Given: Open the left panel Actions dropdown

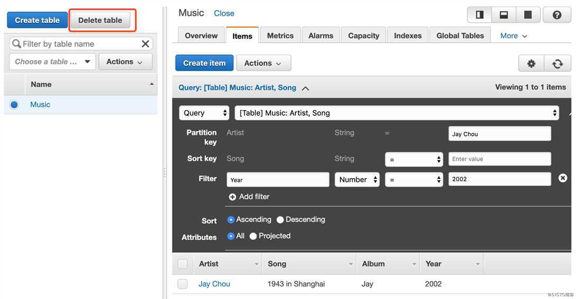Looking at the screenshot, I should click(125, 62).
